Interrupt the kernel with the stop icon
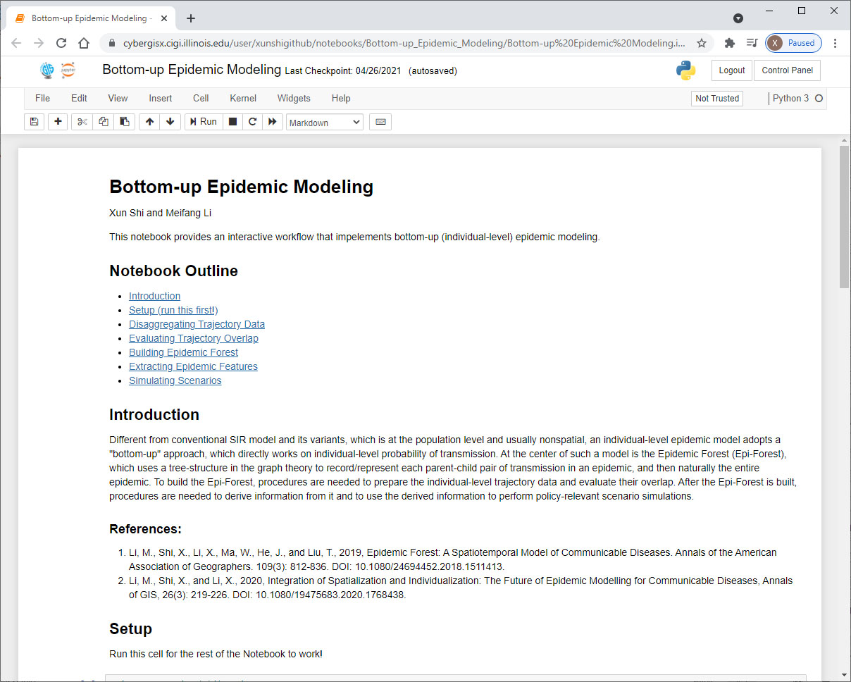The height and width of the screenshot is (682, 851). (x=232, y=122)
